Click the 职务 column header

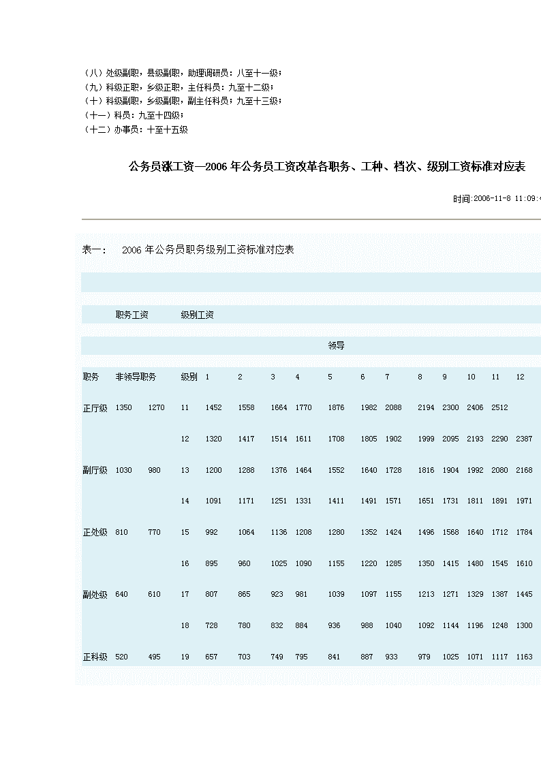pos(91,377)
